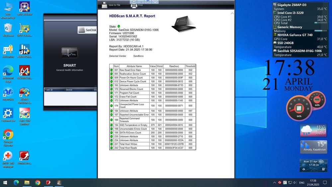Open the Корзина recycle bin
The image size is (332, 187).
pyautogui.click(x=8, y=30)
